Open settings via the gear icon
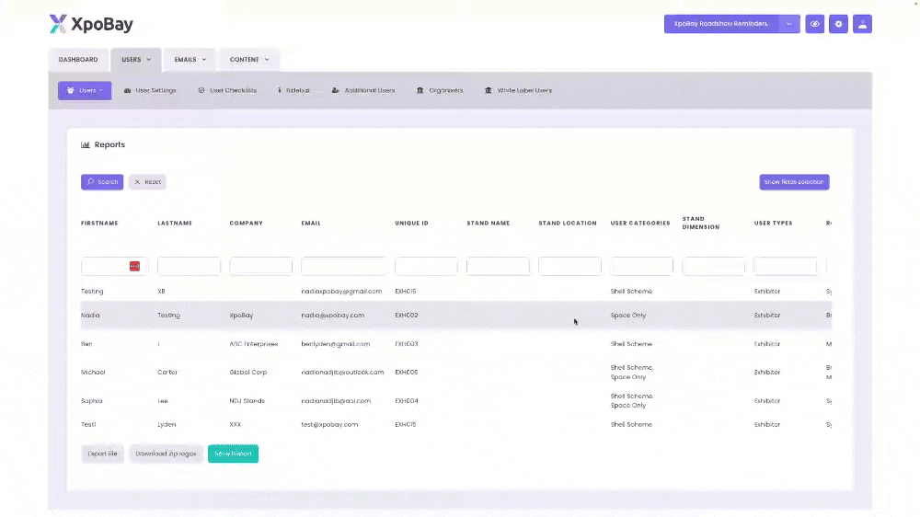This screenshot has height=517, width=920. [838, 24]
